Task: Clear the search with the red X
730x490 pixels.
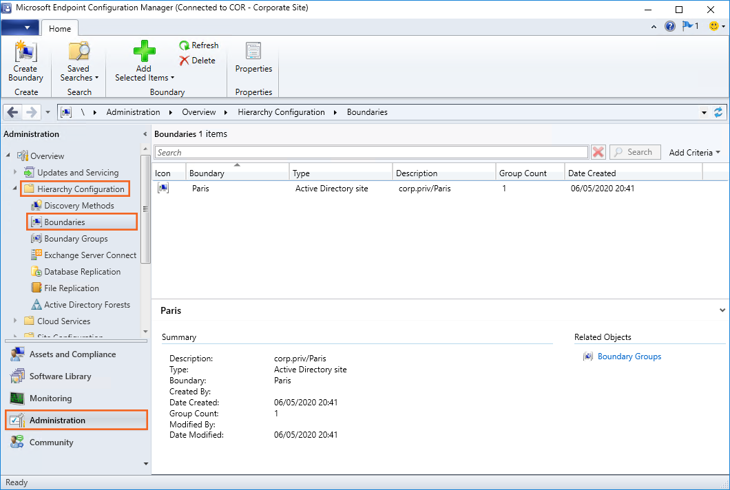Action: point(598,152)
